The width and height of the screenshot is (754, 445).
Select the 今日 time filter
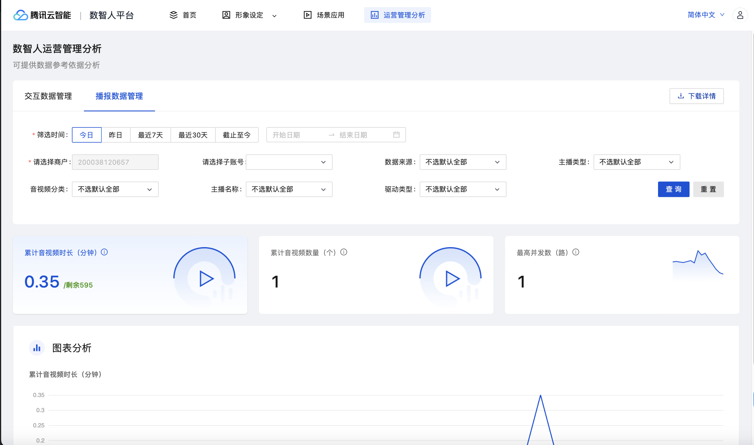click(x=87, y=135)
